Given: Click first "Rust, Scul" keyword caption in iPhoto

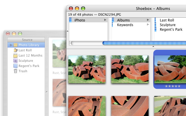Looking at the screenshot, I should click(x=59, y=73).
